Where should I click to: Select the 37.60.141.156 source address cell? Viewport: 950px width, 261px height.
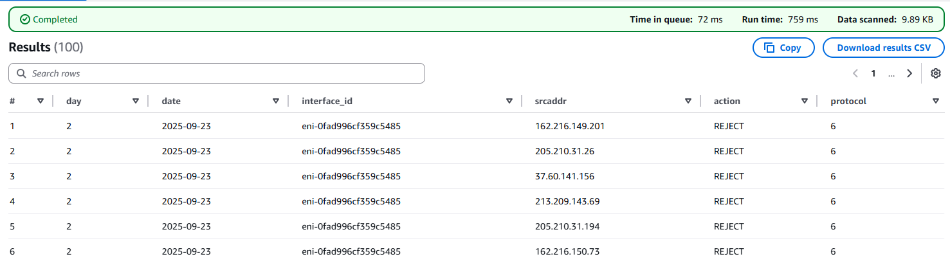coord(564,176)
